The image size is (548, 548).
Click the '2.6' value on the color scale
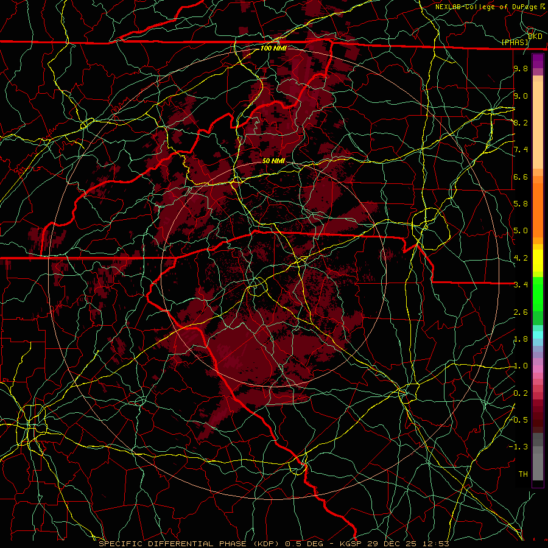click(521, 312)
